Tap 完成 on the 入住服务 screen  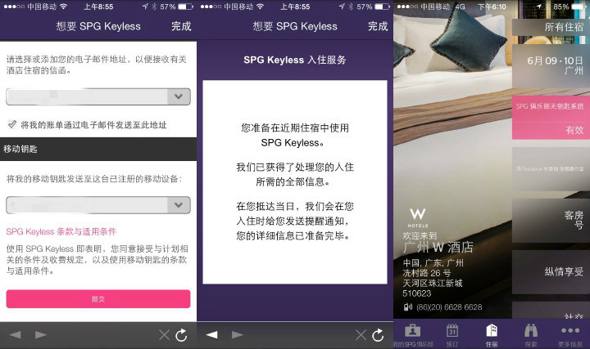coord(377,26)
